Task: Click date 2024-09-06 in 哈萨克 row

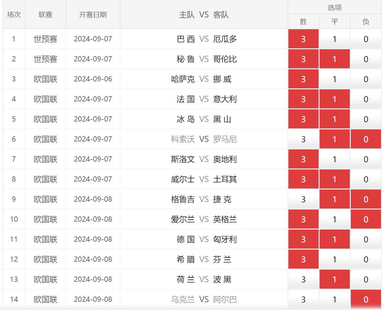Action: [x=93, y=79]
